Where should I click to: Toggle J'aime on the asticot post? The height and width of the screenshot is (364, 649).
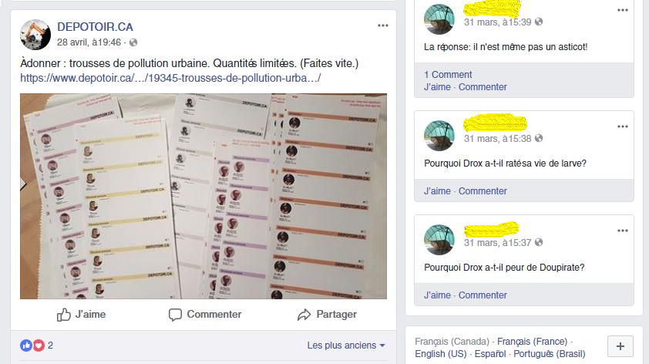(x=437, y=87)
